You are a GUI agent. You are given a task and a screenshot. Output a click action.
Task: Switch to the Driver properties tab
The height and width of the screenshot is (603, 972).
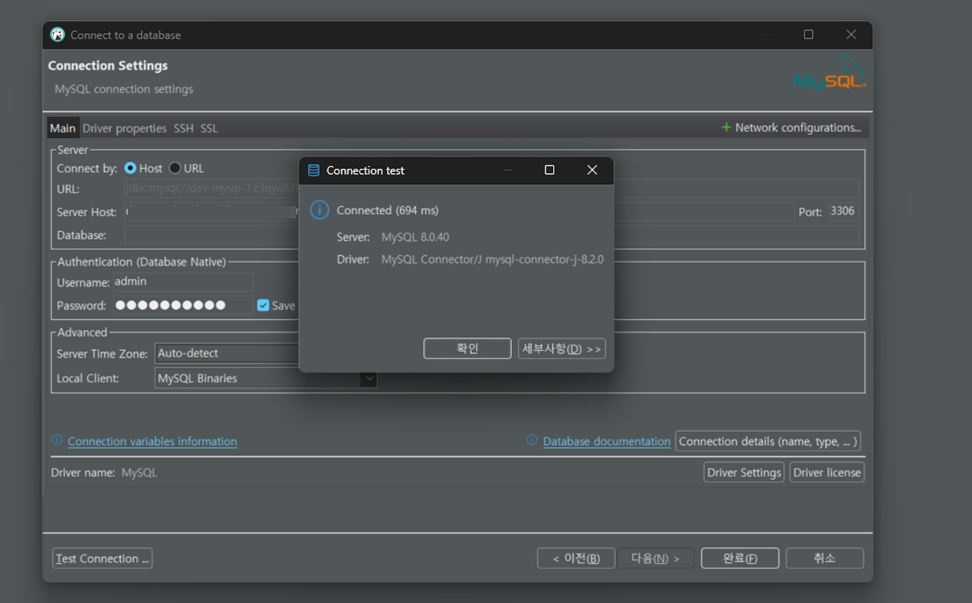(x=124, y=128)
